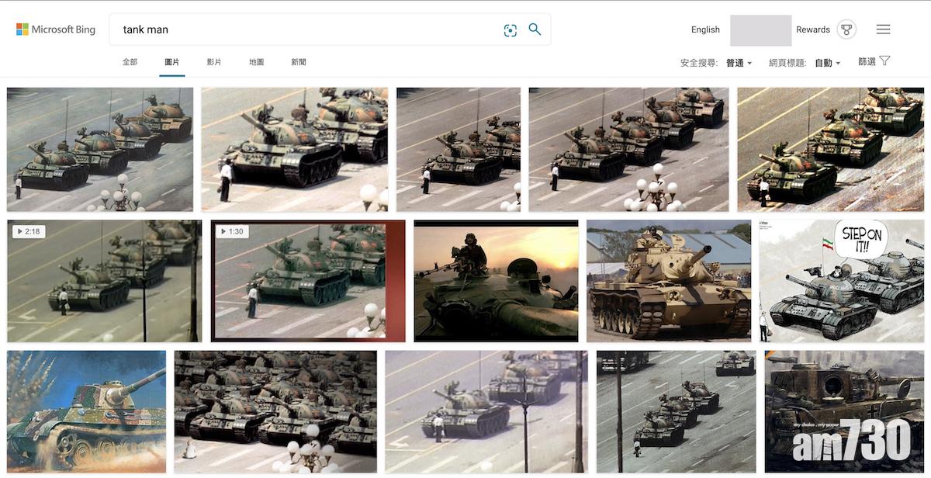Click the Microsoft Bing logo
The height and width of the screenshot is (478, 931).
click(56, 29)
